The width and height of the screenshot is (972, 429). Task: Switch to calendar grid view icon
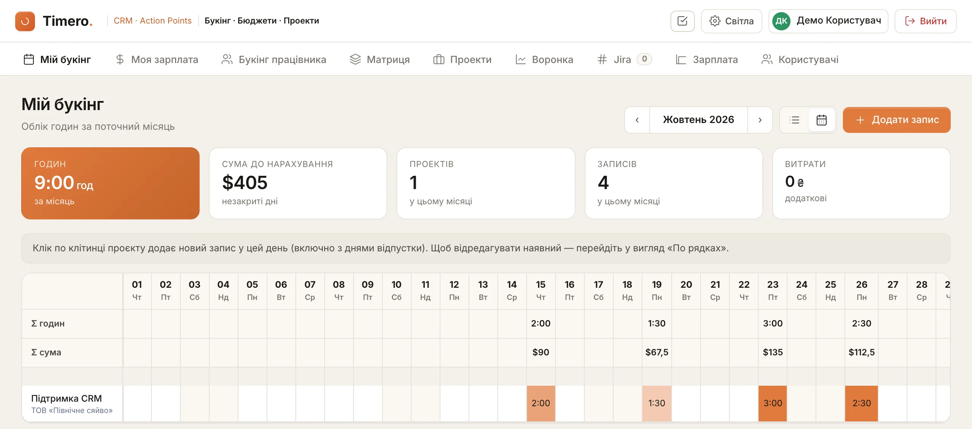821,120
